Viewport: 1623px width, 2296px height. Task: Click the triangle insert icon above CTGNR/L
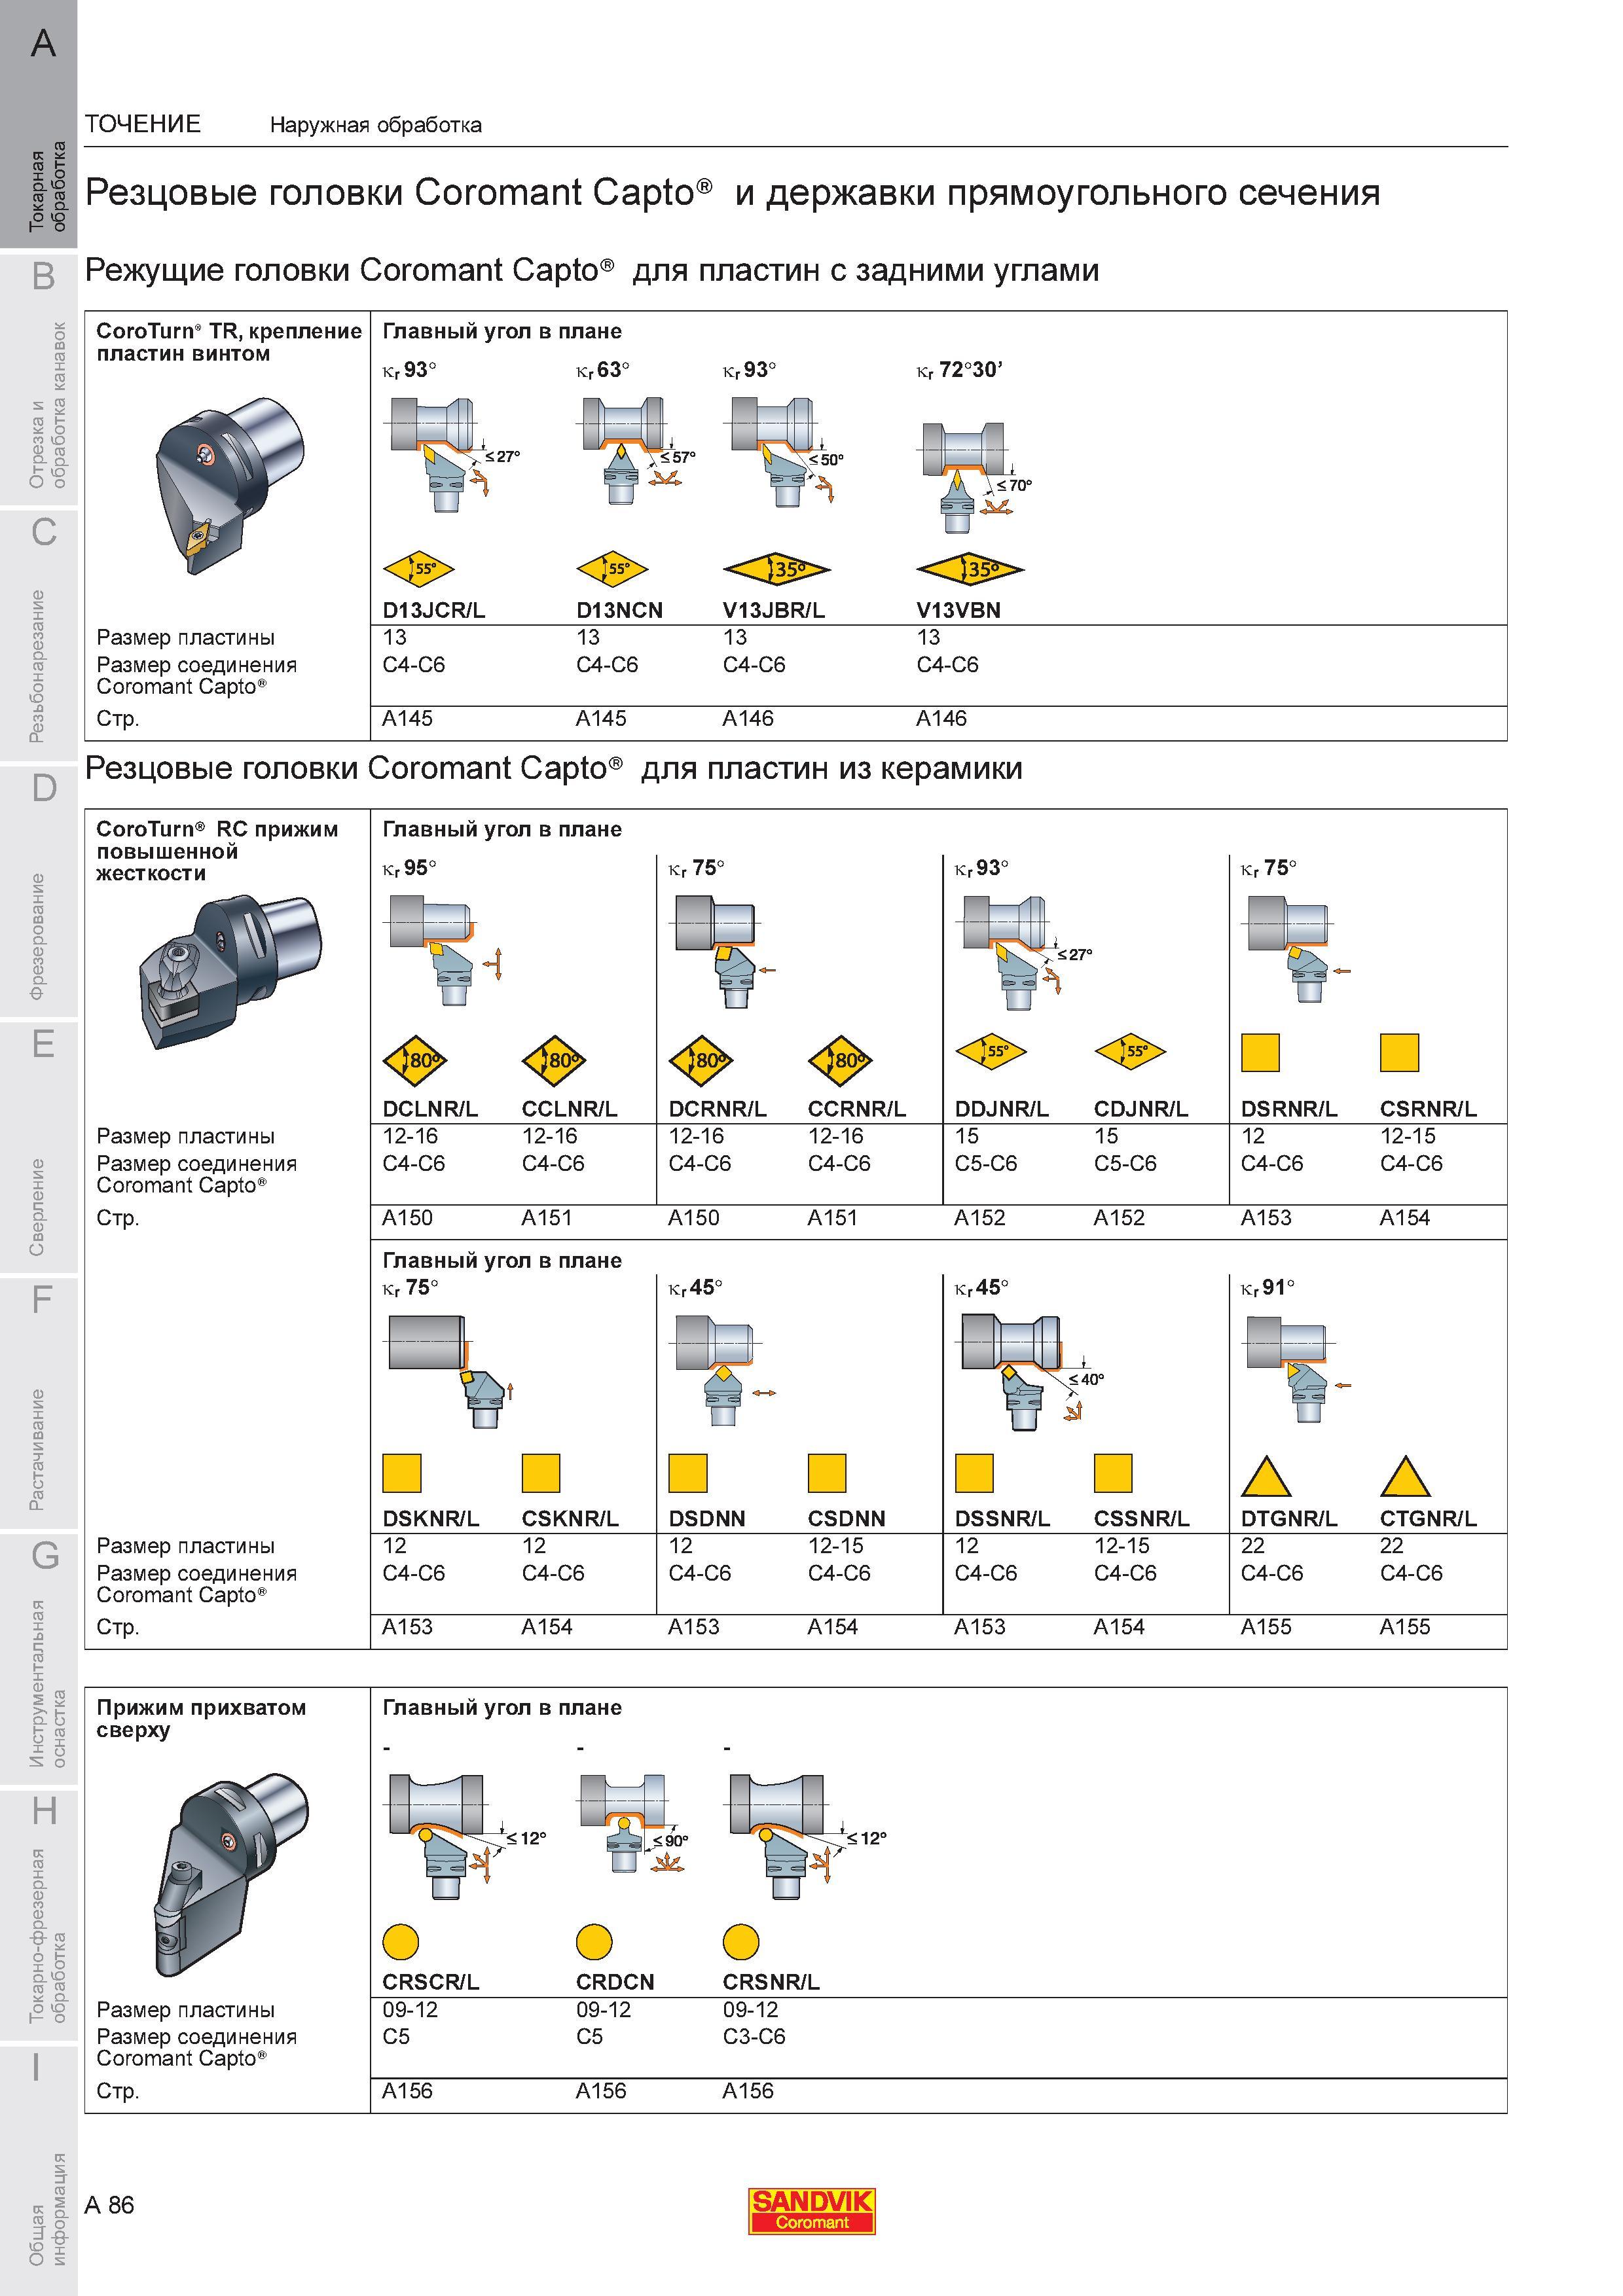click(x=1405, y=1475)
